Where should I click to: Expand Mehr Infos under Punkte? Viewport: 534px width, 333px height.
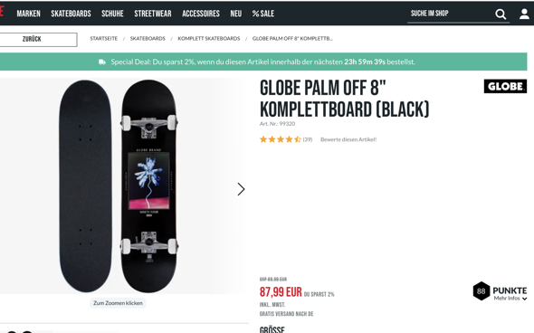tap(510, 299)
